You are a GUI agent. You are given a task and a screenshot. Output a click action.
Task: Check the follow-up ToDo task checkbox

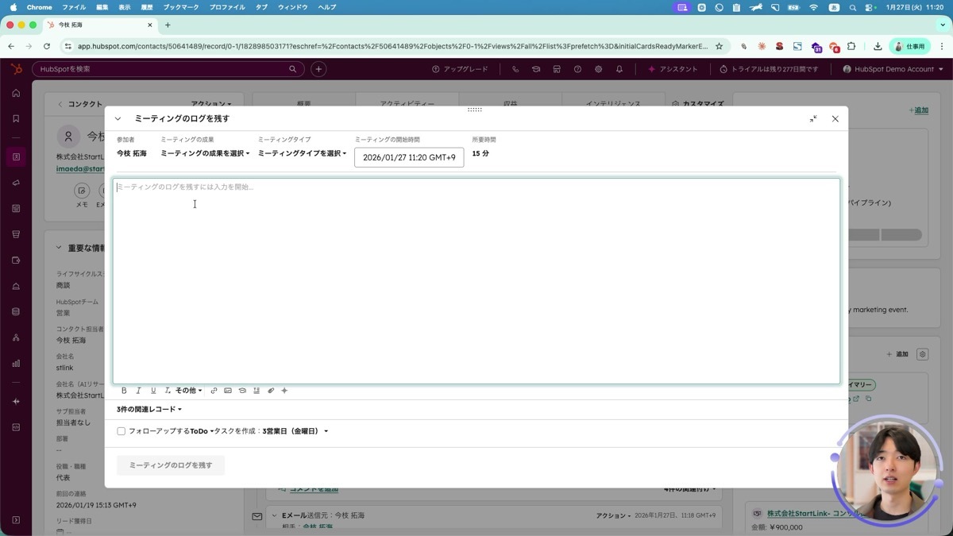pos(122,431)
